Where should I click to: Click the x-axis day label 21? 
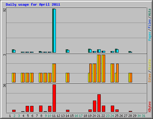99,116
